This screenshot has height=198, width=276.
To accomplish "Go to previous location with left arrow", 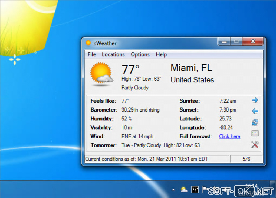I will tap(255, 111).
